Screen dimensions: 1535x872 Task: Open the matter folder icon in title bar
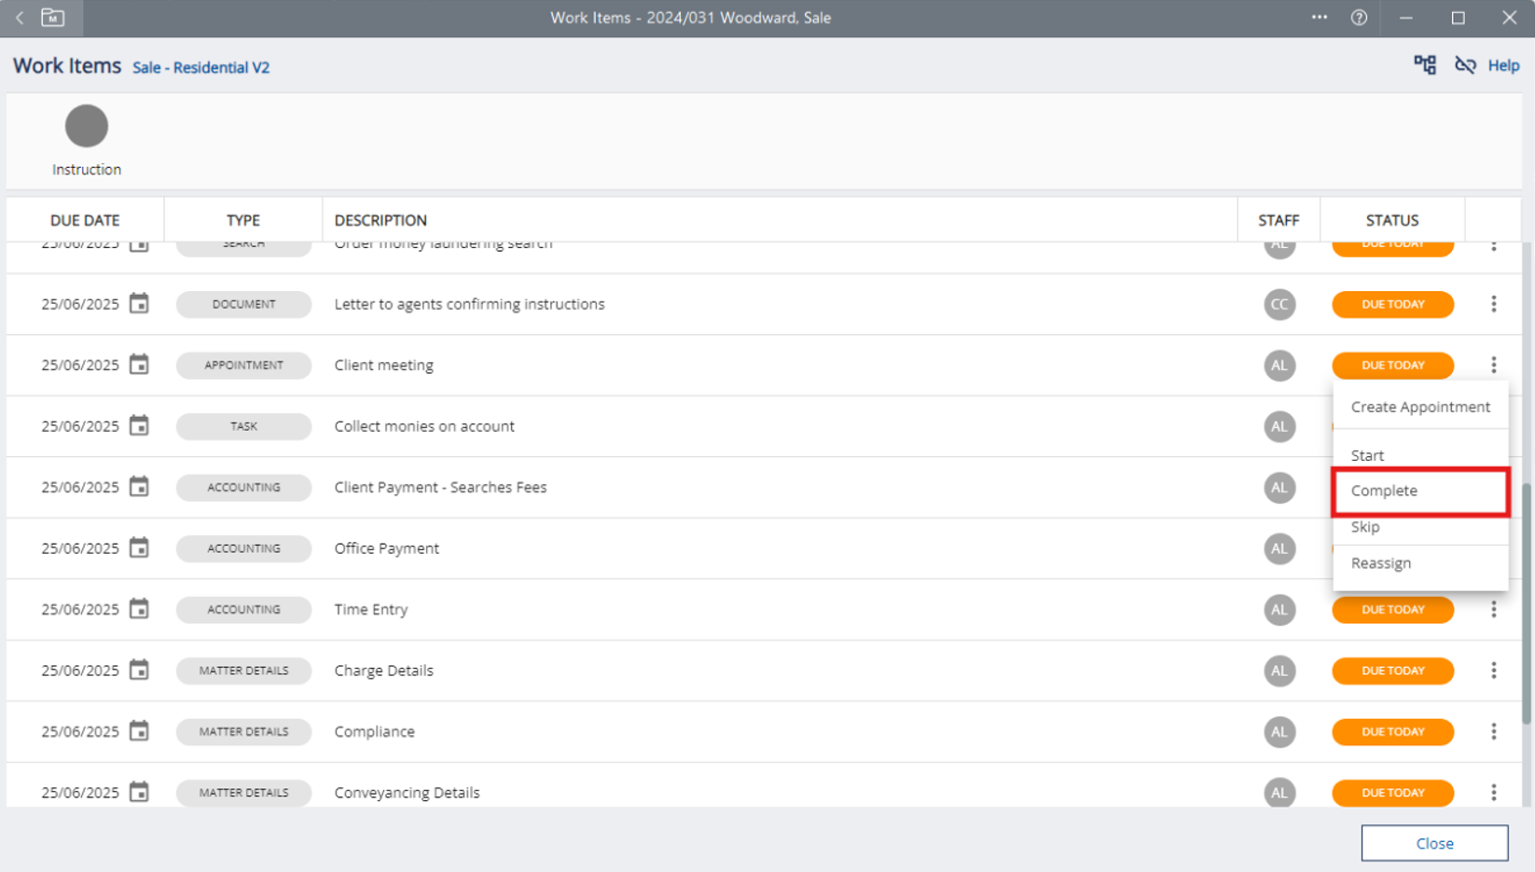pos(53,18)
